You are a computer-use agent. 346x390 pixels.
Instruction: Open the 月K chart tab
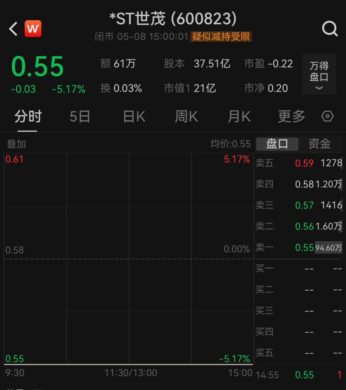(239, 117)
